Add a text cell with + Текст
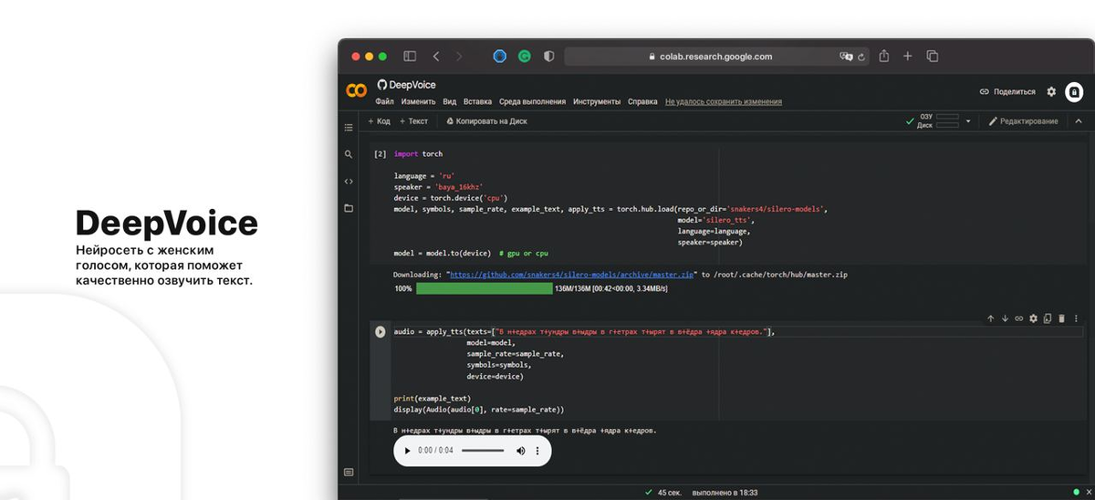1095x500 pixels. (413, 121)
